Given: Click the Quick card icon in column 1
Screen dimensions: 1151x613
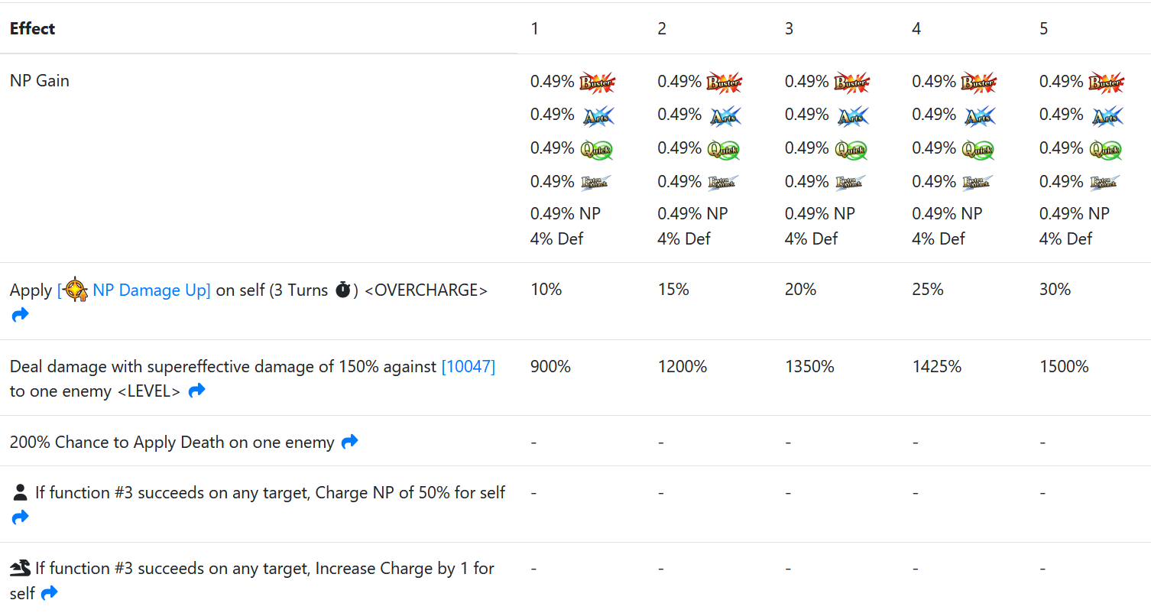Looking at the screenshot, I should (597, 149).
